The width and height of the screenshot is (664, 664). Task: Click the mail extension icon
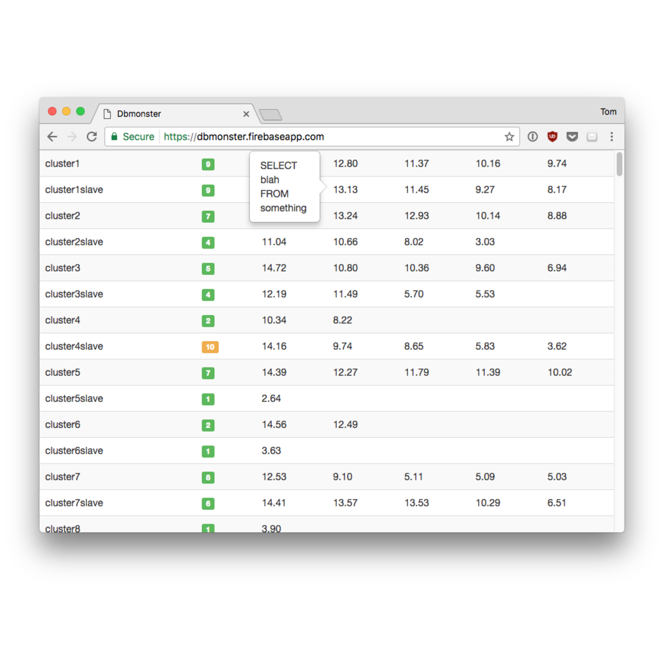592,136
